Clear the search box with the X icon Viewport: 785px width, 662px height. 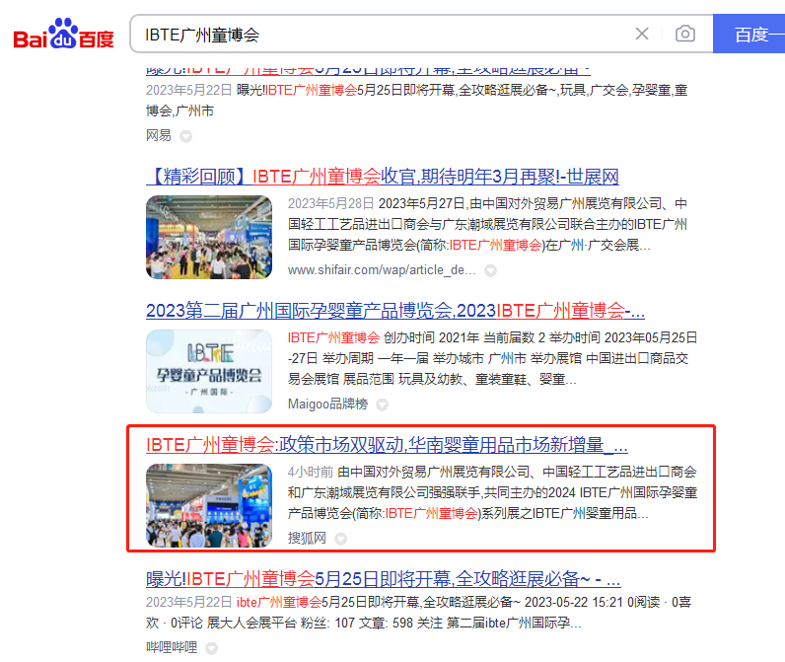(x=642, y=34)
